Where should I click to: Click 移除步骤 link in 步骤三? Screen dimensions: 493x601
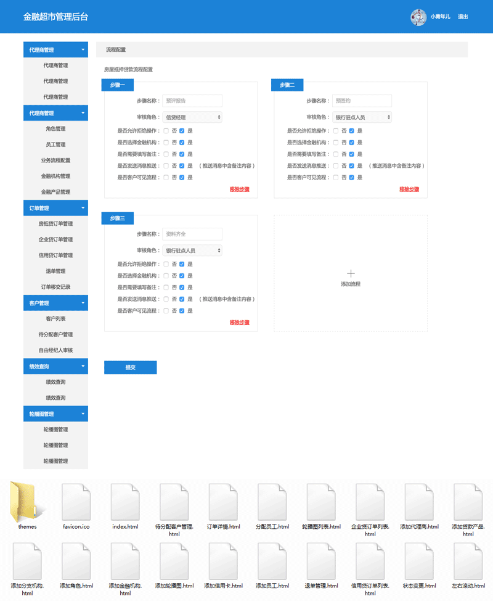pos(239,323)
